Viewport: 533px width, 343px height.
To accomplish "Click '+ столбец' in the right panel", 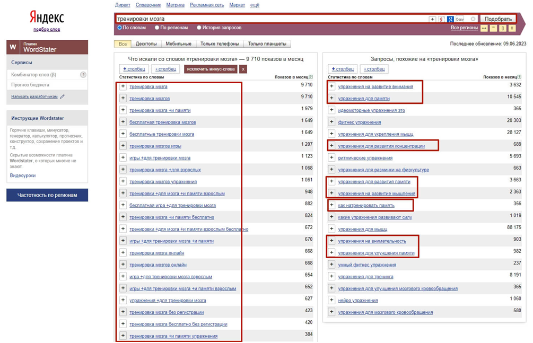I will tap(343, 69).
